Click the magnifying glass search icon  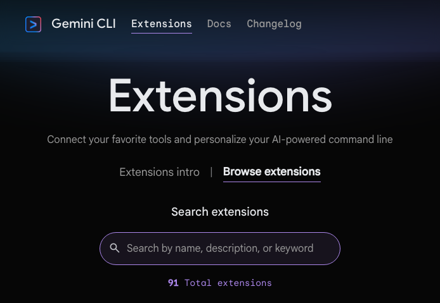click(115, 249)
